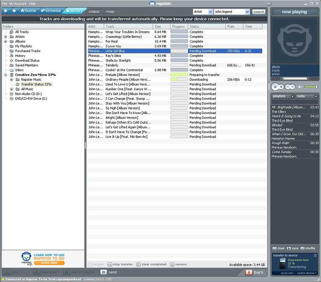Click the stop transfer icon
321x282 pixels.
click(110, 265)
